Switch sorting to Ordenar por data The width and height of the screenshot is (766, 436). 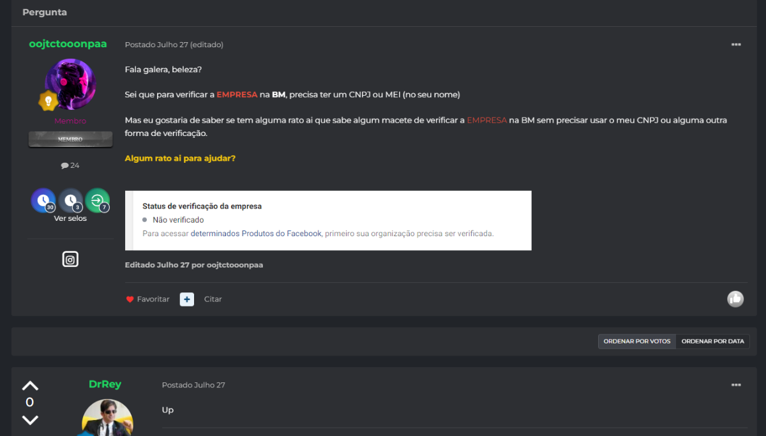712,342
